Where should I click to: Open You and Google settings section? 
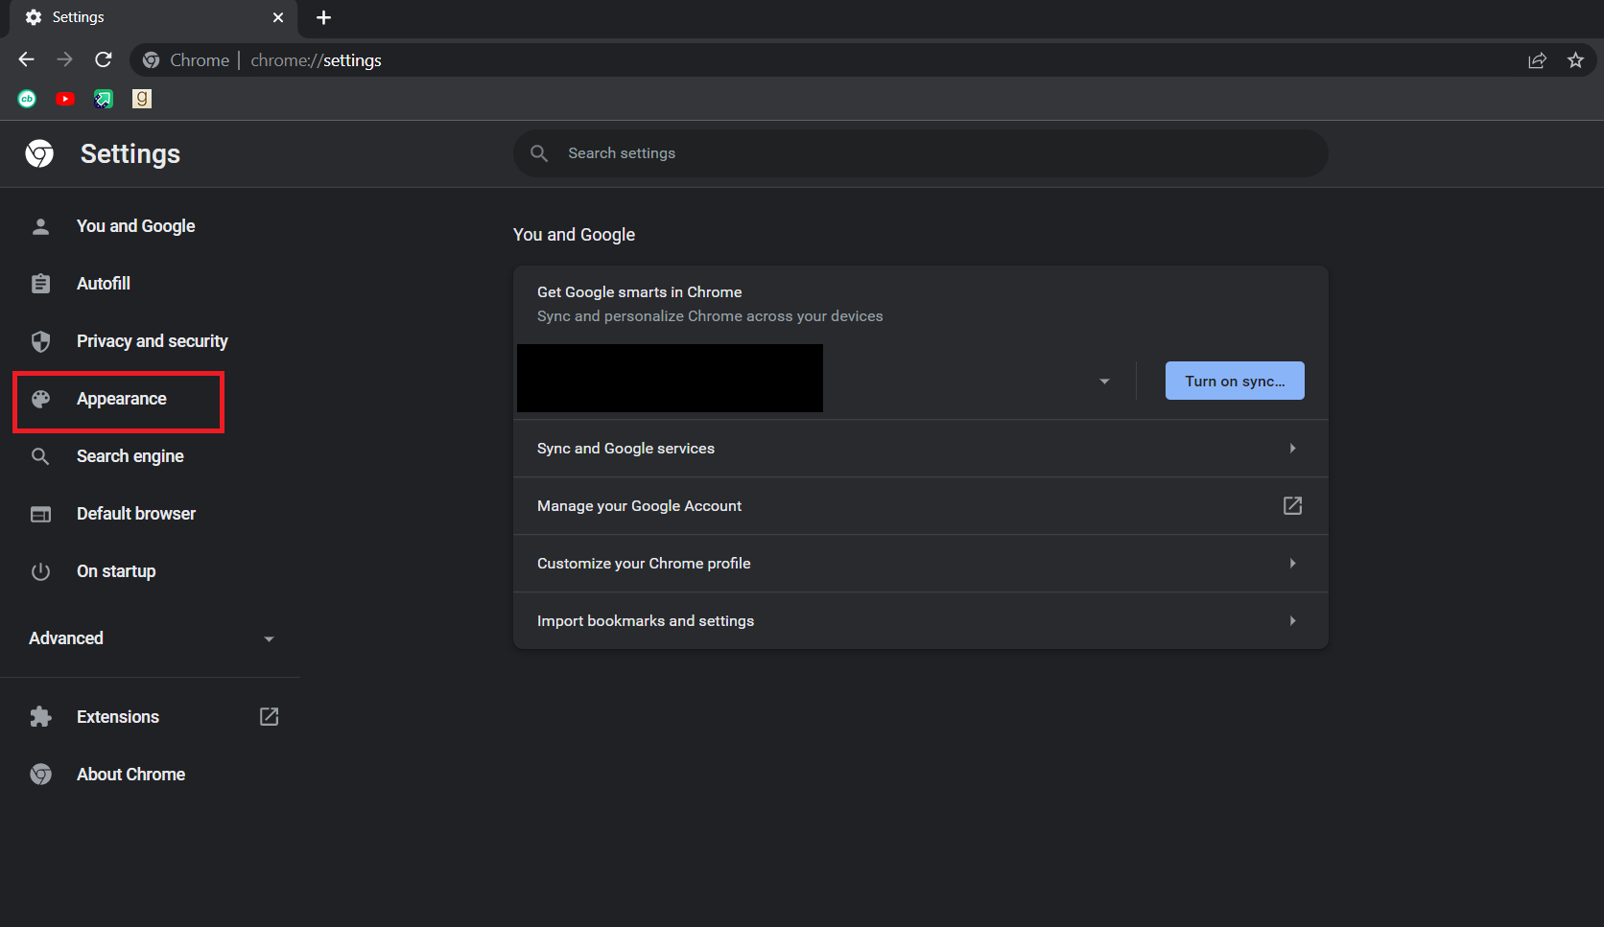coord(135,226)
